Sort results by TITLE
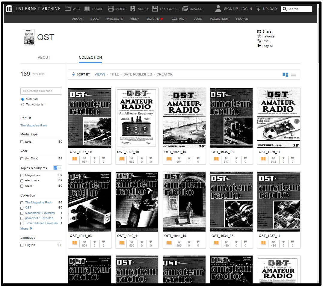 tap(114, 74)
